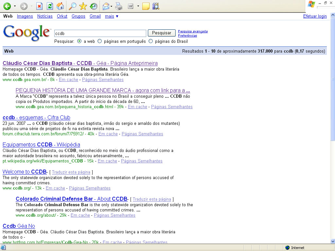The height and width of the screenshot is (251, 335).
Task: Open Favorites with the star icon
Action: tap(83, 6)
